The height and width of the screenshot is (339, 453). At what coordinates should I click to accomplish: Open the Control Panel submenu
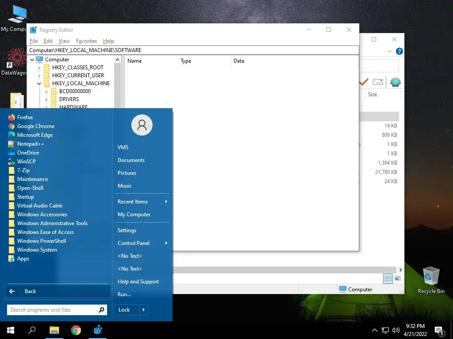[142, 243]
